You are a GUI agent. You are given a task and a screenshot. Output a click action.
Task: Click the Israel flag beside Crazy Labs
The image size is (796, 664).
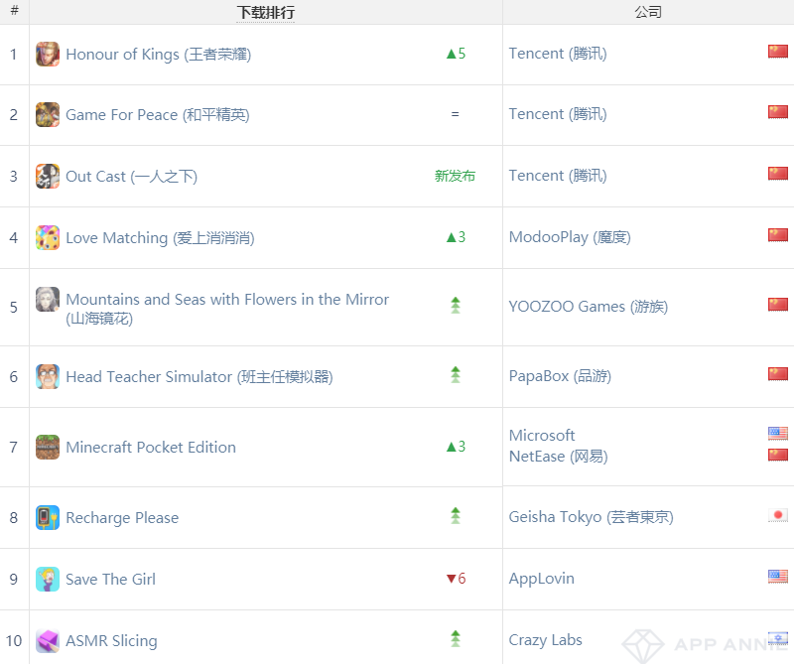pos(778,637)
